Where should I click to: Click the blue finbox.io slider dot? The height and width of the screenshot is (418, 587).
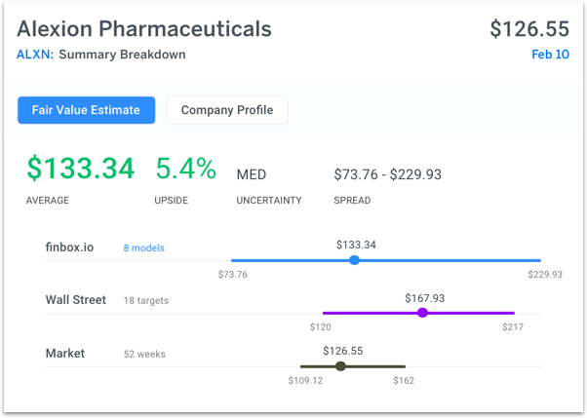coord(354,260)
